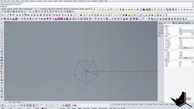Enable the Project osnap checkbox
Image resolution: width=194 pixels, height=109 pixels.
pyautogui.click(x=164, y=104)
